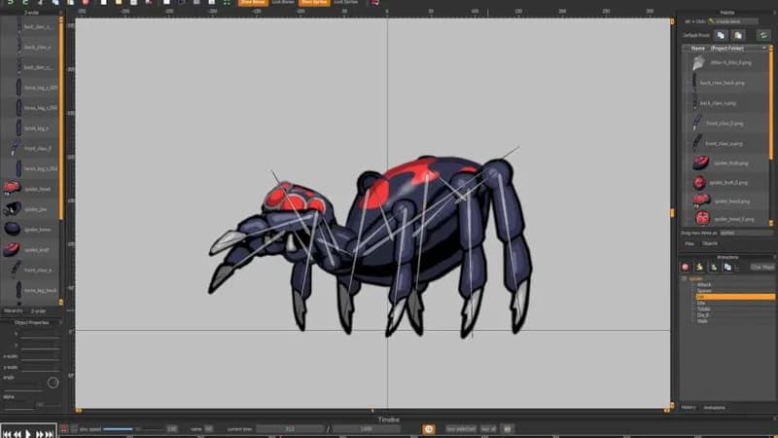
Task: Click the current time input field
Action: point(290,429)
